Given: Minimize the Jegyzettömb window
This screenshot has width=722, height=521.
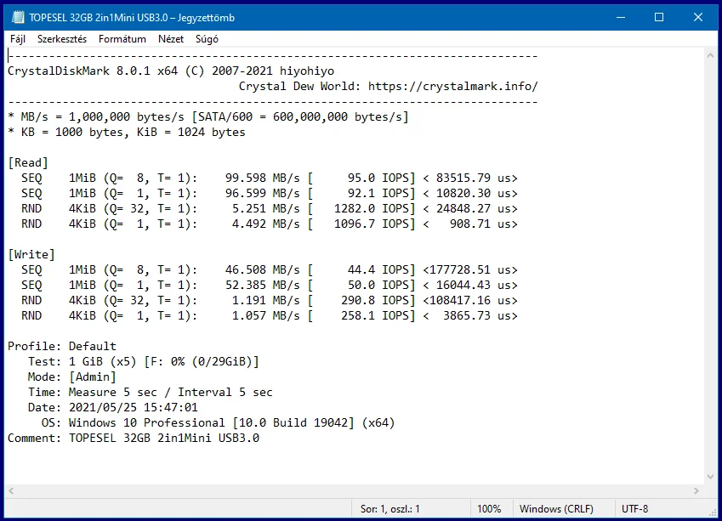Looking at the screenshot, I should 621,18.
